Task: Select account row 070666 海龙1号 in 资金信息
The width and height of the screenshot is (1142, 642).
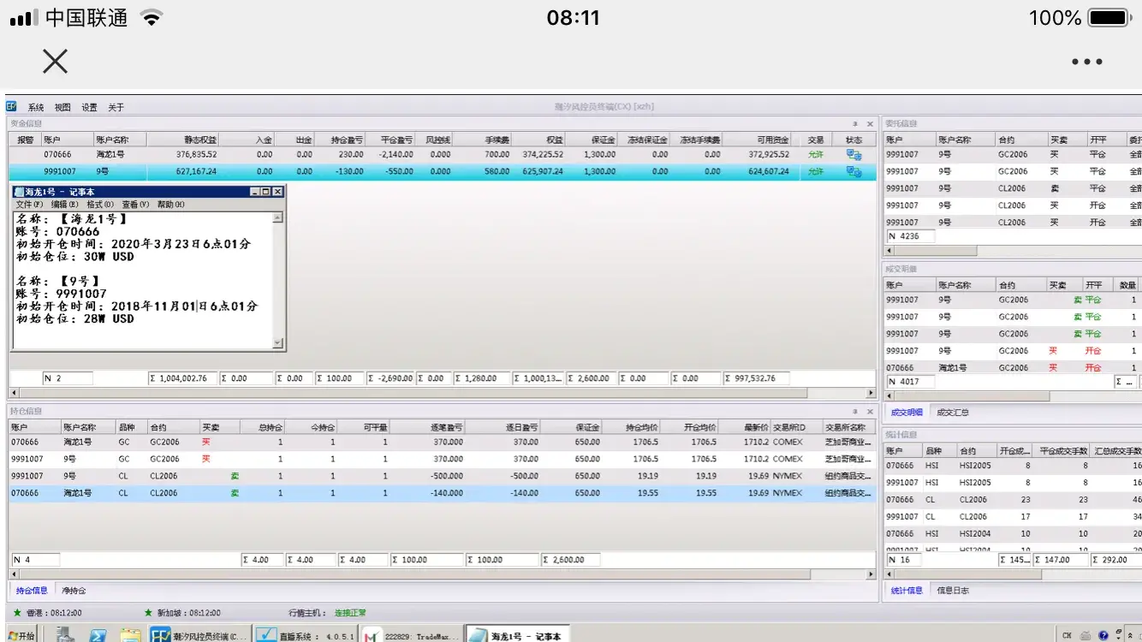Action: (443, 155)
